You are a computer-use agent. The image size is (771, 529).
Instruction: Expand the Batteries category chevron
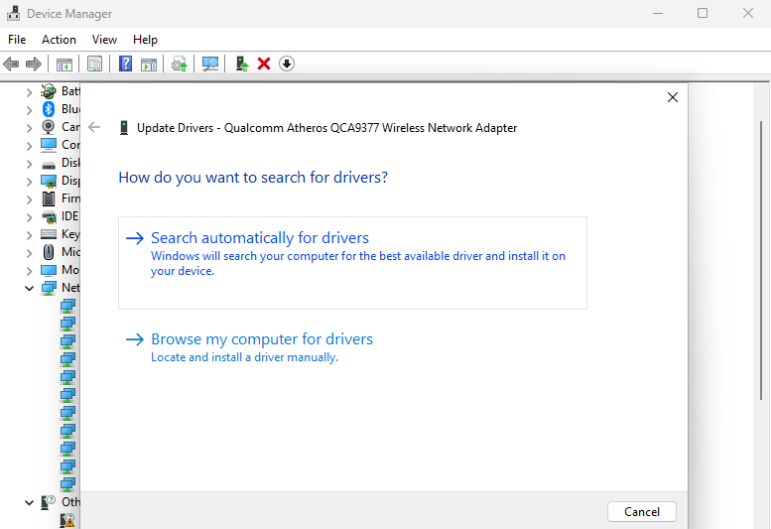(30, 91)
